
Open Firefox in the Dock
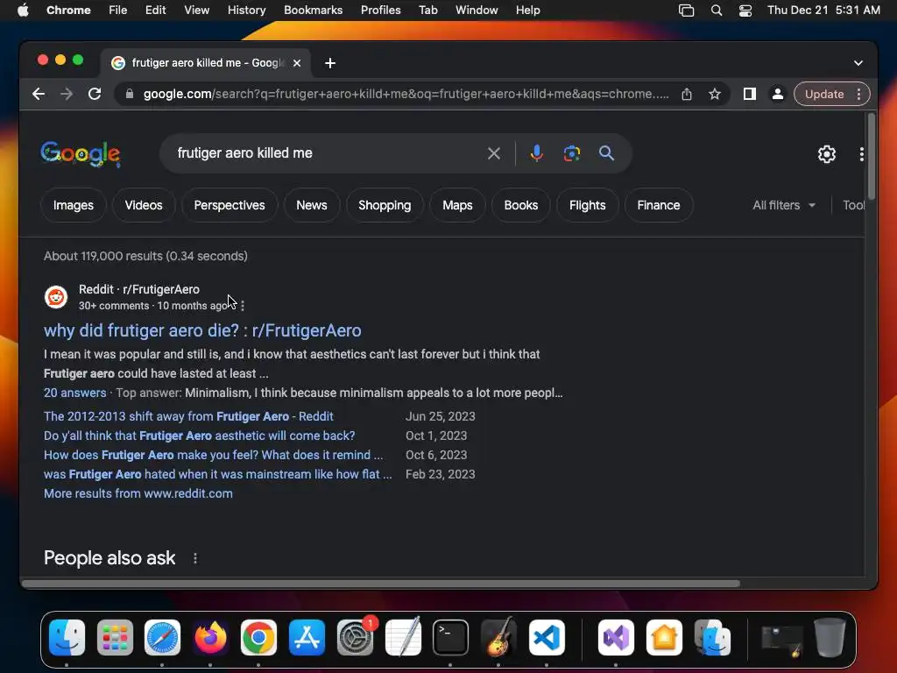(210, 638)
